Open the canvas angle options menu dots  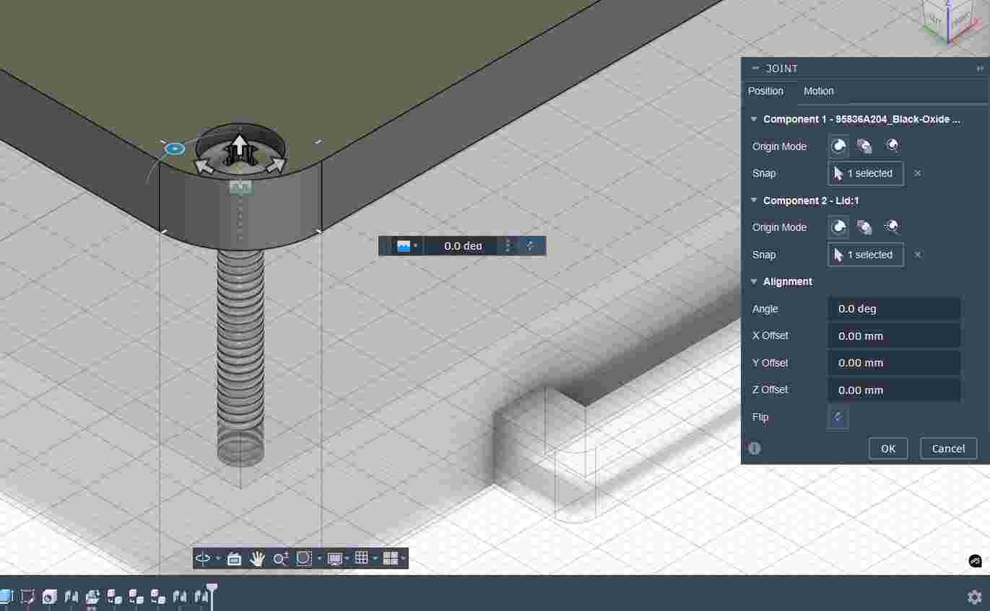[508, 246]
